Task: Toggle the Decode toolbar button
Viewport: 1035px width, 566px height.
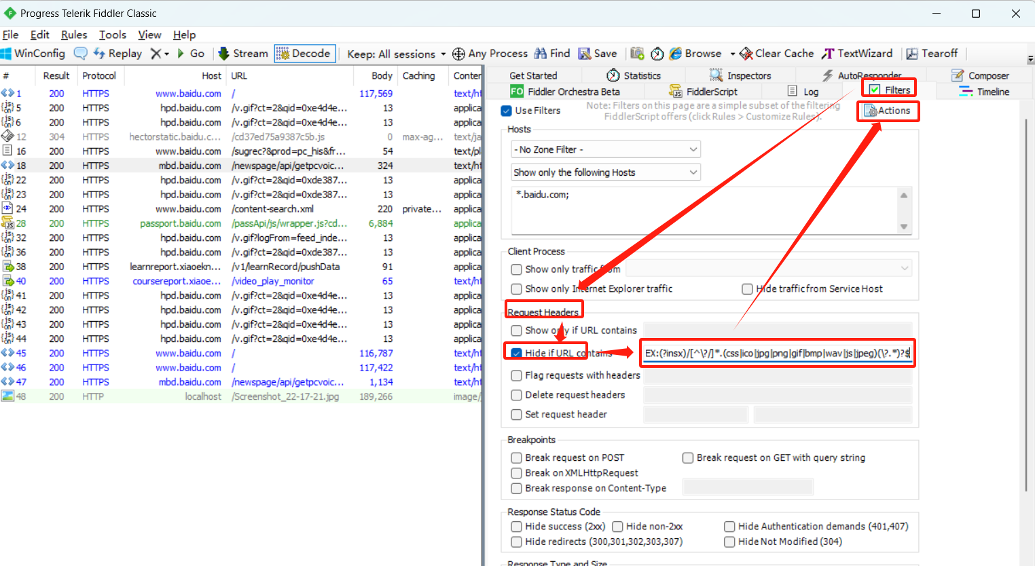Action: (305, 54)
